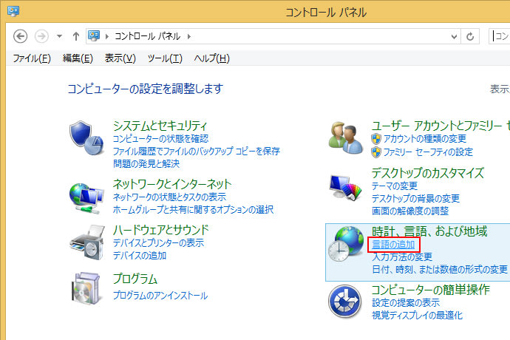Open the recent locations dropdown arrow
The width and height of the screenshot is (510, 340).
(59, 36)
